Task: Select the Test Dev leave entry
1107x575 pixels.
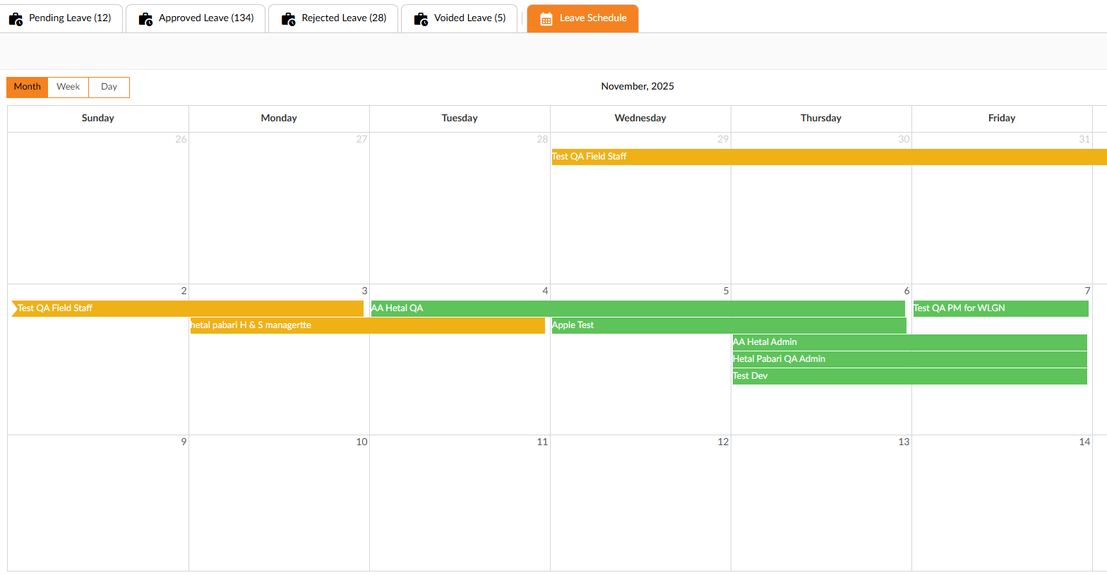Action: [909, 376]
